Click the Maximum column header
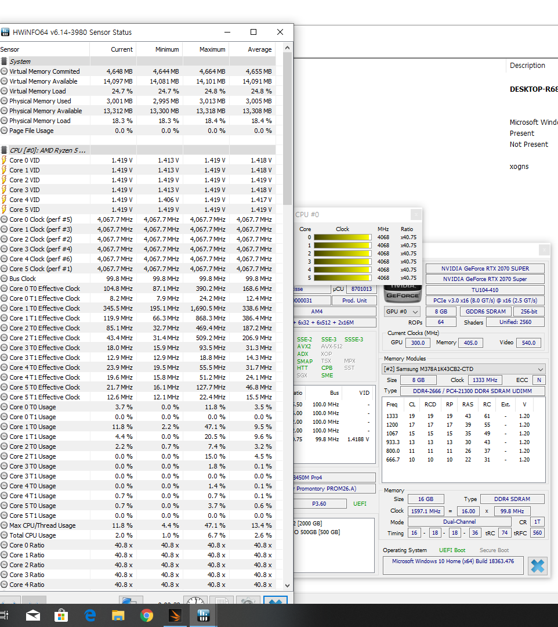 click(x=206, y=49)
